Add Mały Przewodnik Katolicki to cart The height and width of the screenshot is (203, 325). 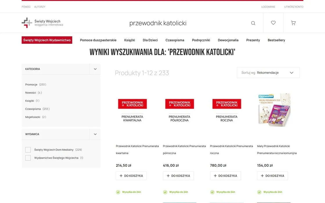(272, 176)
